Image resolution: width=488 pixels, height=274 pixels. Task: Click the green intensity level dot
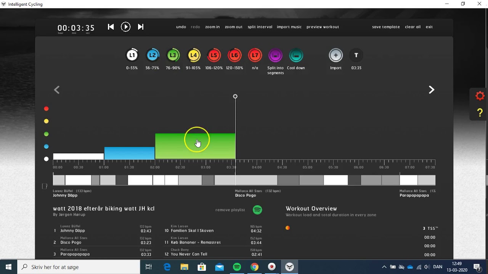(46, 134)
